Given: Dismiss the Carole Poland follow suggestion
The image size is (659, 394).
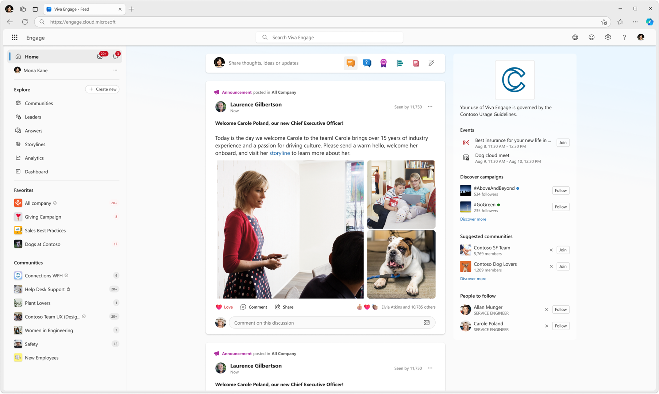Looking at the screenshot, I should [x=547, y=326].
